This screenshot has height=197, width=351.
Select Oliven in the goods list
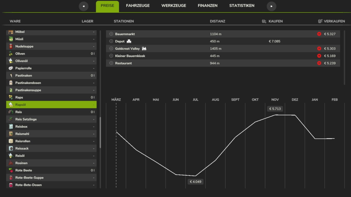click(51, 54)
